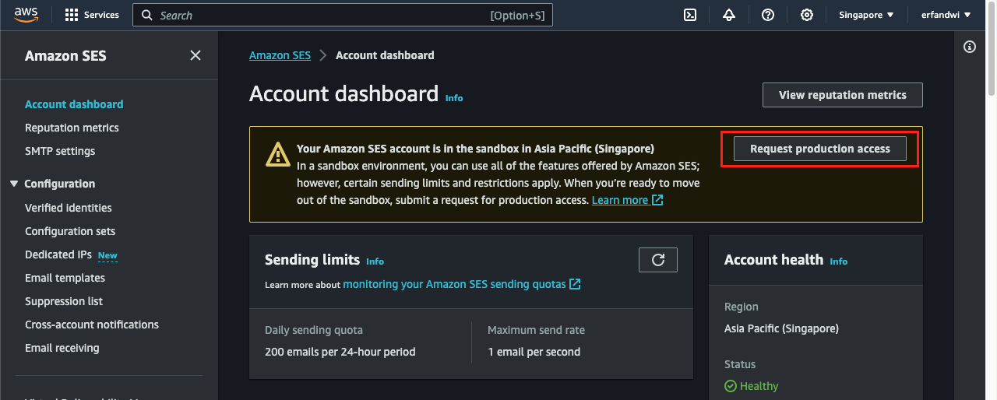Expand the Singapore region dropdown
997x400 pixels.
[866, 15]
